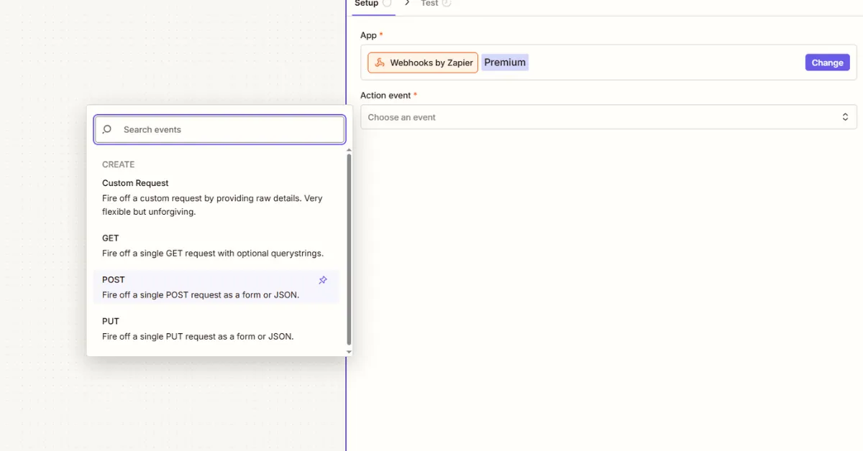Select the Custom Request event
This screenshot has height=451, width=863.
135,183
